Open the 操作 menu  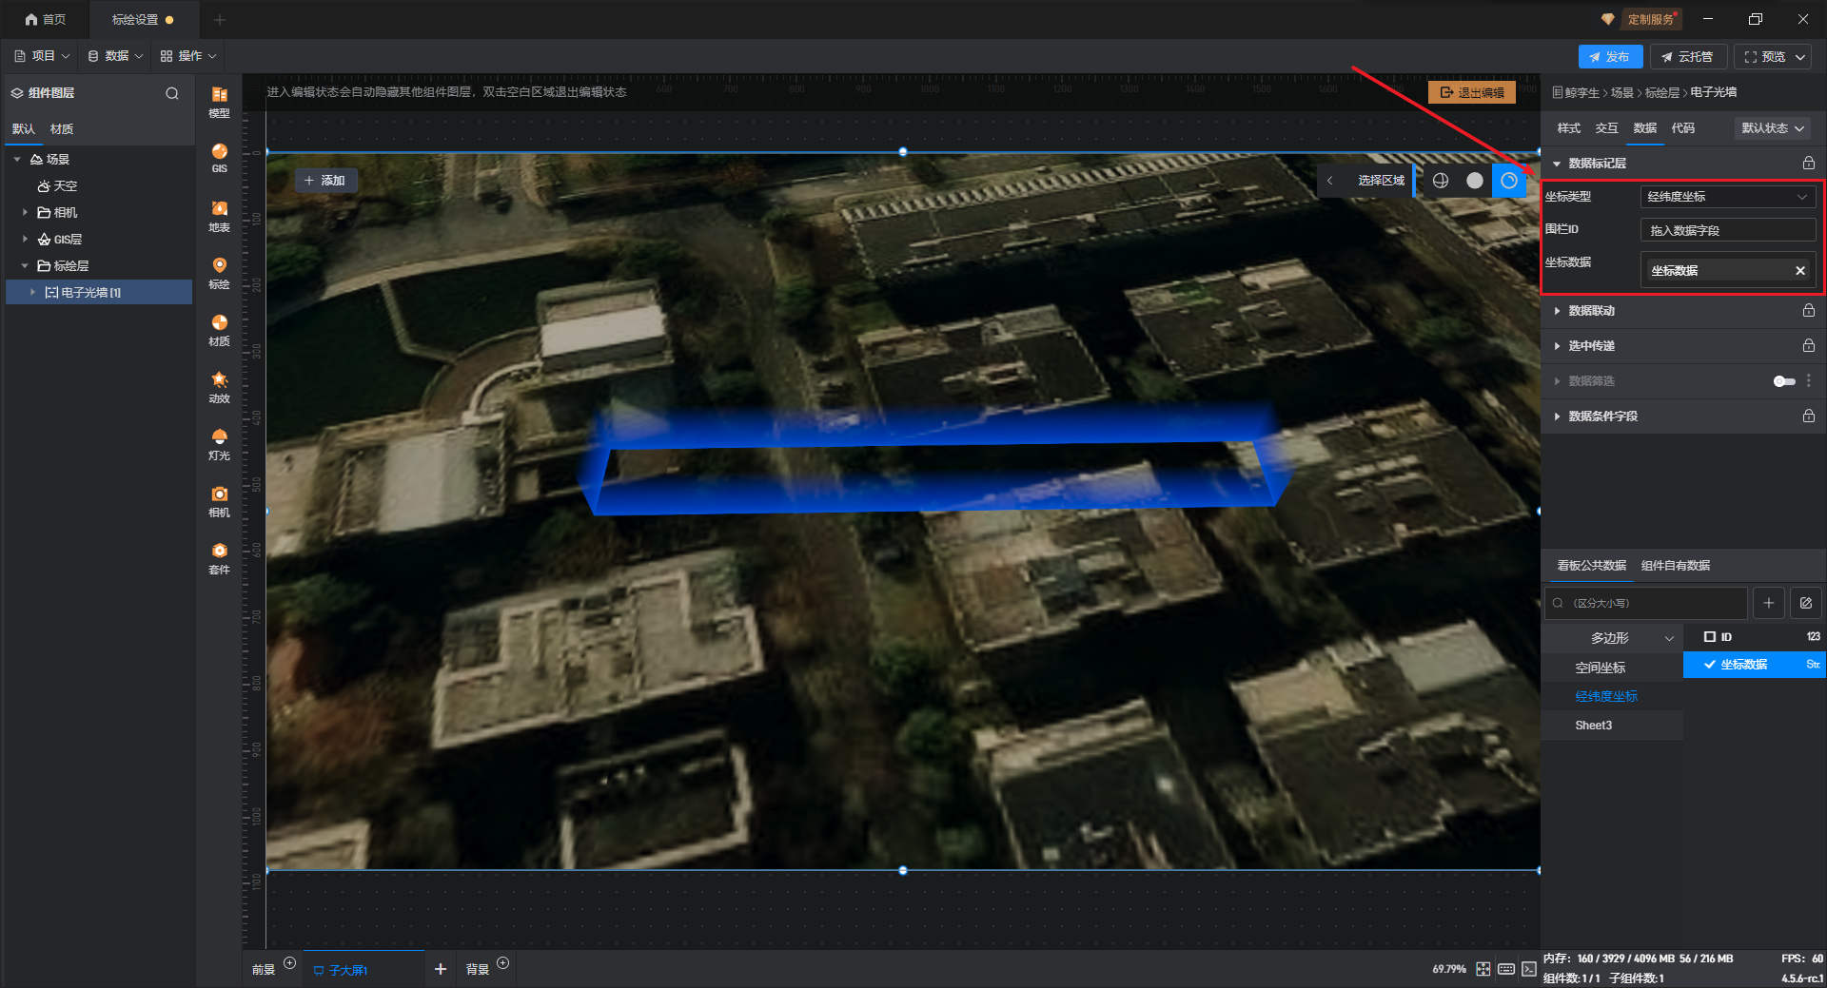(x=188, y=56)
